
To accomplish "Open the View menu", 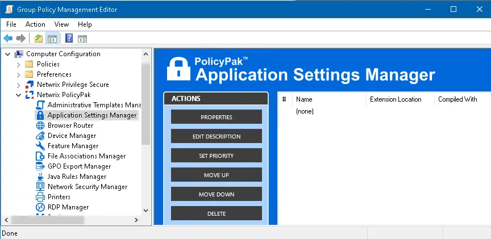I will [x=61, y=24].
